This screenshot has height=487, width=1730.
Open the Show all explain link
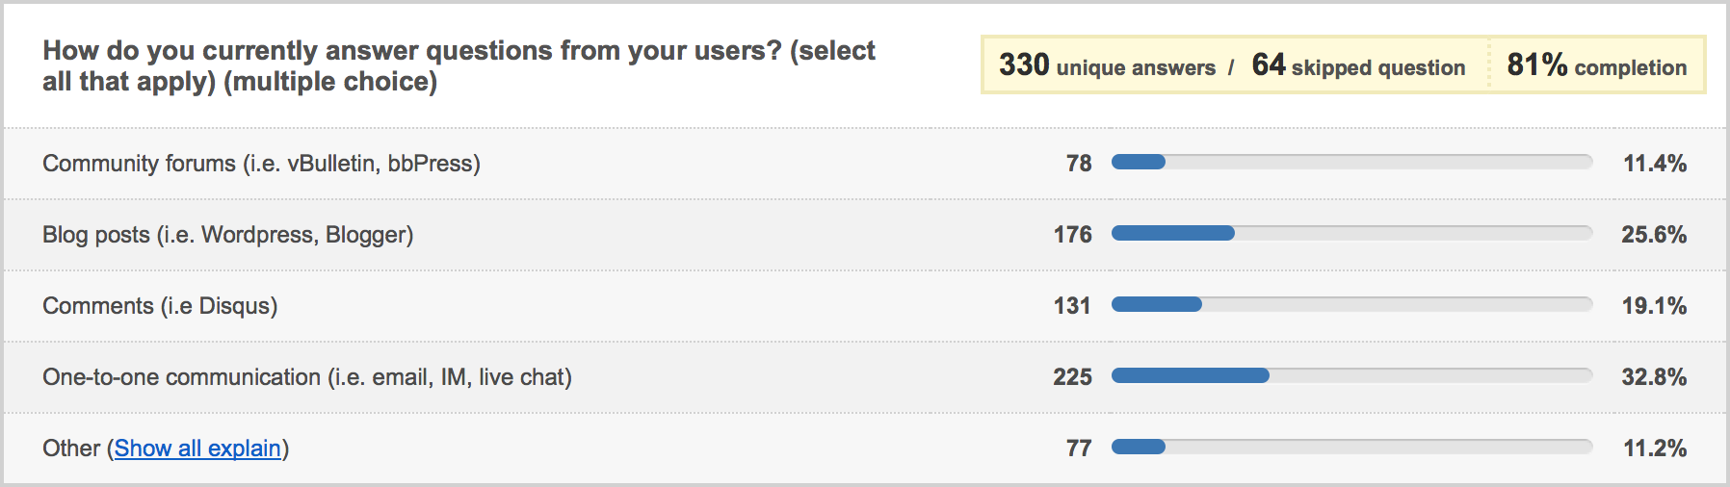click(197, 449)
